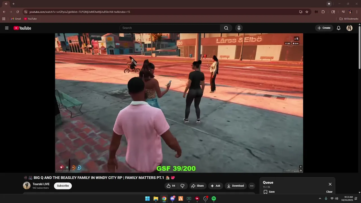Toggle the microphone tray icon
Image resolution: width=361 pixels, height=203 pixels.
326,198
